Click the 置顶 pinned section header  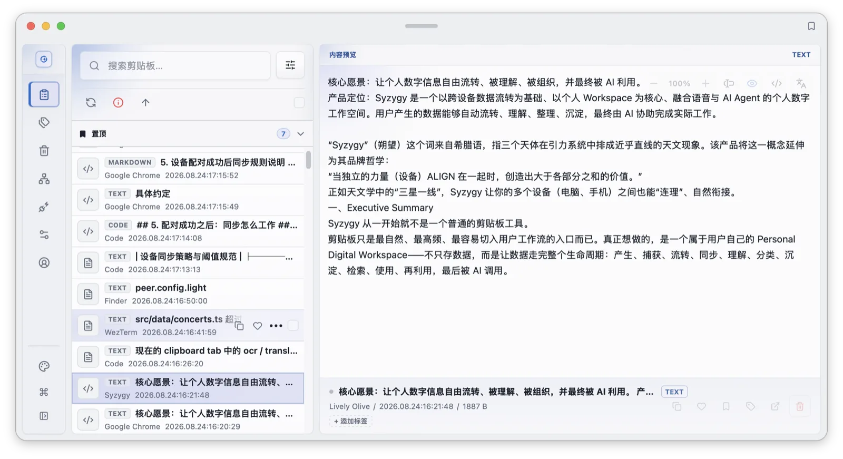pos(192,134)
